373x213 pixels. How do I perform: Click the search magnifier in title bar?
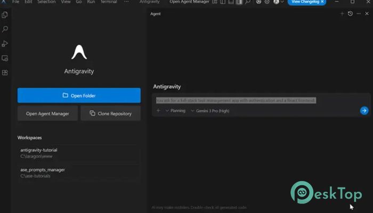(248, 2)
